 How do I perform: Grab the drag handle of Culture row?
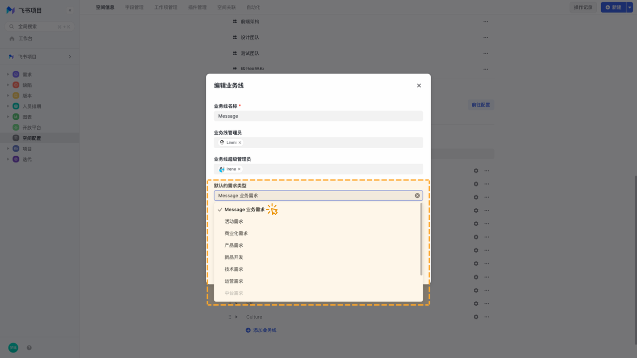tap(230, 317)
